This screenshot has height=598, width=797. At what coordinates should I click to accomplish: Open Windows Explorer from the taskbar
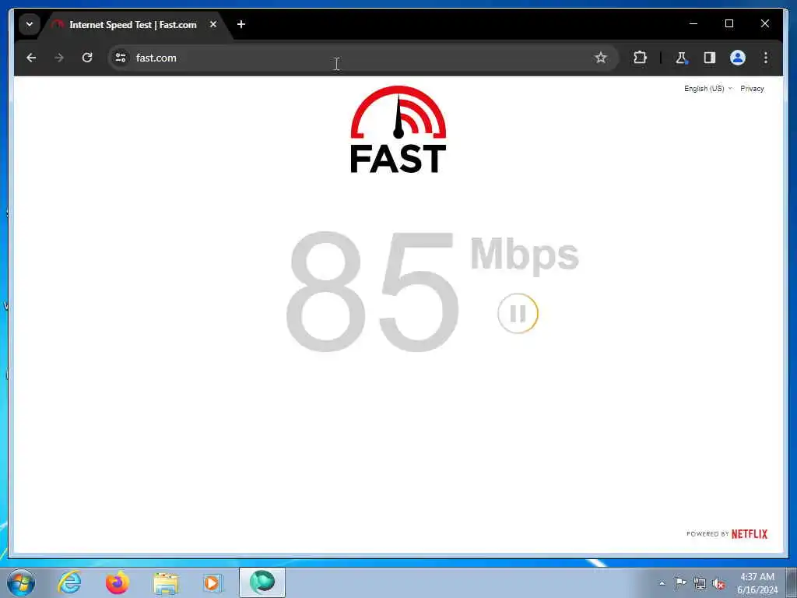[x=166, y=582]
